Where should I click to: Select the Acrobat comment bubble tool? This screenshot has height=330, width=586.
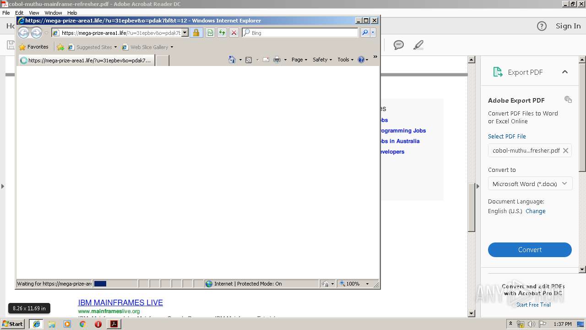coord(399,45)
